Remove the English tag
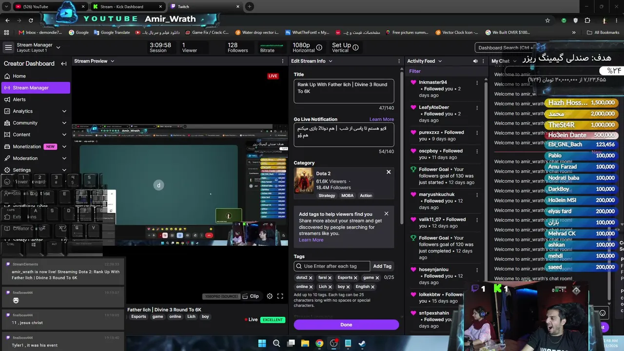 pos(372,287)
